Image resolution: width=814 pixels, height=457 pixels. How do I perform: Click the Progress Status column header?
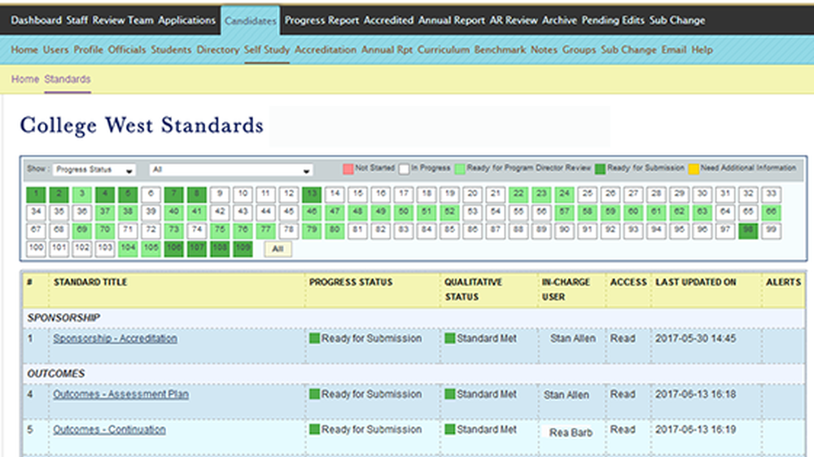point(351,282)
